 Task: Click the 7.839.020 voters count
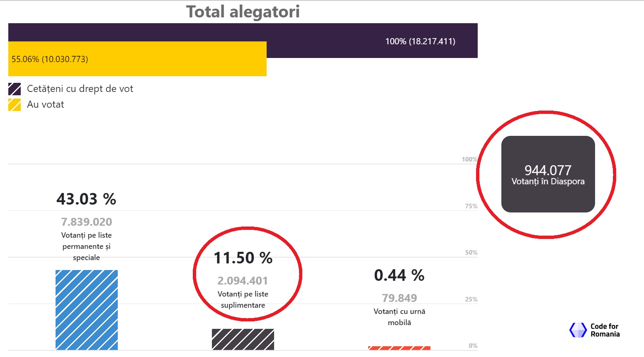[87, 222]
